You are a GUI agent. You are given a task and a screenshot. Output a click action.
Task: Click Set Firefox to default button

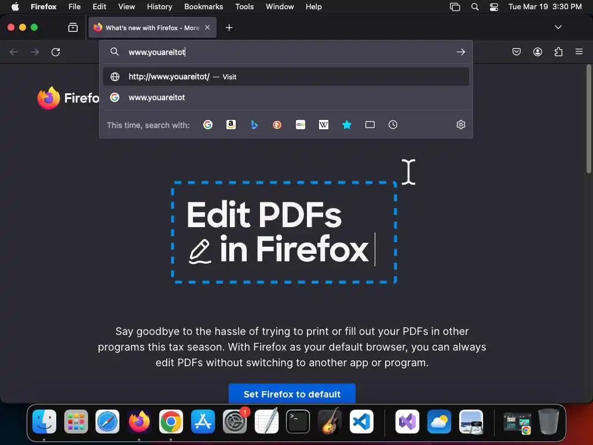(292, 394)
